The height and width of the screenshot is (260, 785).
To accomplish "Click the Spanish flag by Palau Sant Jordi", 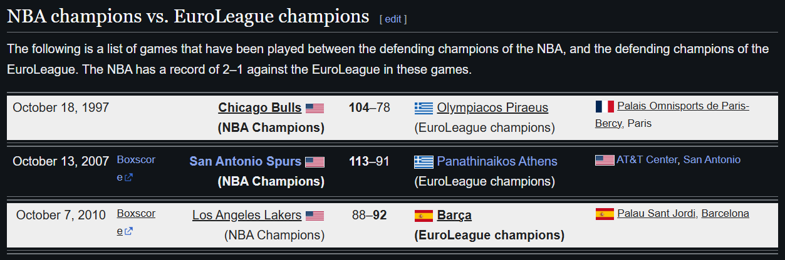I will click(605, 214).
